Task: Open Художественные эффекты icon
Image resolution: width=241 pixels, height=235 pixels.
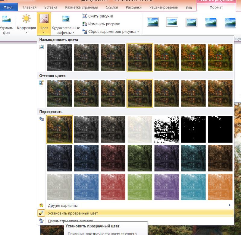Action: (x=66, y=19)
